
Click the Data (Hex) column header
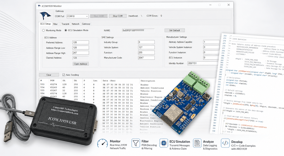(x=109, y=81)
